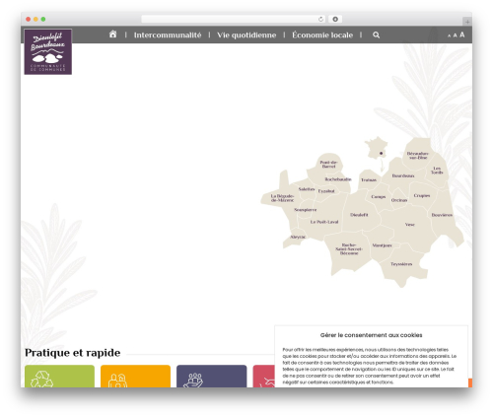
Task: Go to the home page icon
Action: (x=112, y=35)
